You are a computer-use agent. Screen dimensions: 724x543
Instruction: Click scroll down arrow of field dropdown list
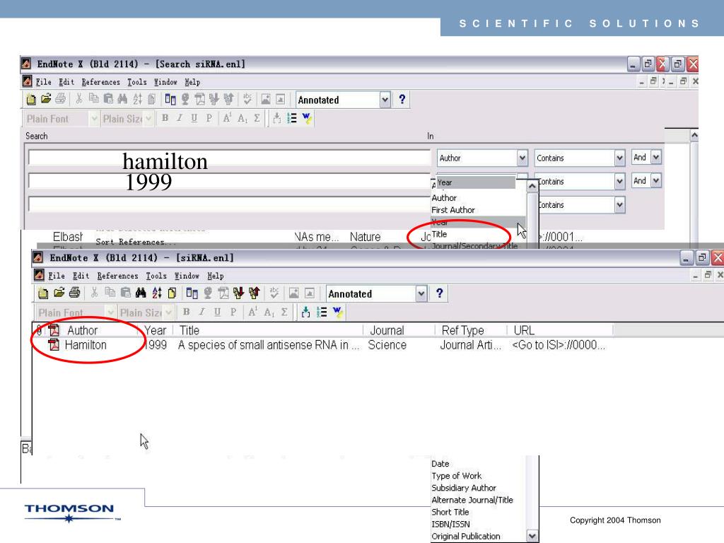click(532, 536)
